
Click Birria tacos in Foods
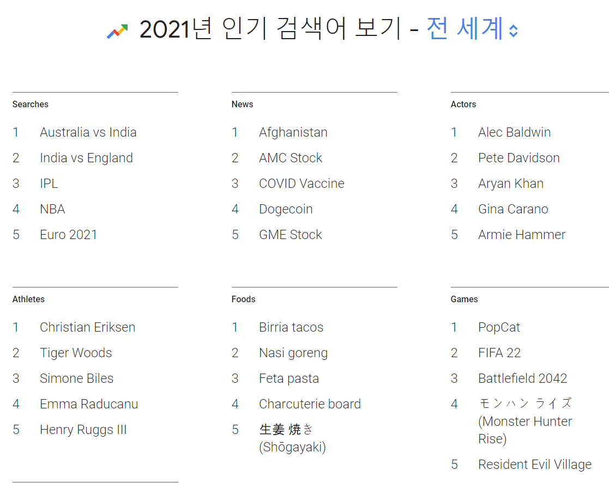click(291, 327)
